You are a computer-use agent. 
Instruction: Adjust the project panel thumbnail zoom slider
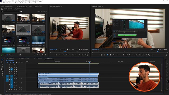15,55
